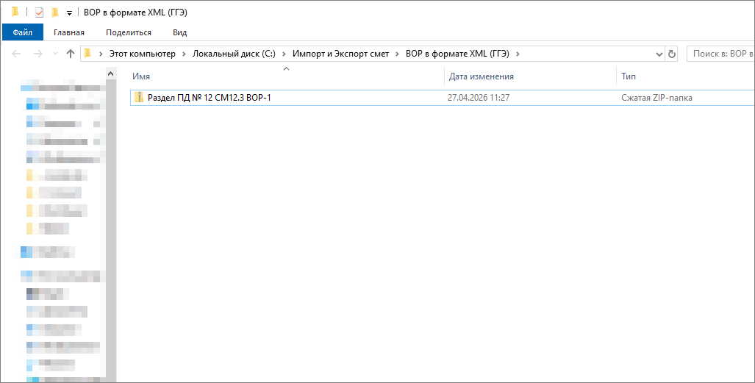This screenshot has height=383, width=755.
Task: Switch to the Главная ribbon tab
Action: 69,32
